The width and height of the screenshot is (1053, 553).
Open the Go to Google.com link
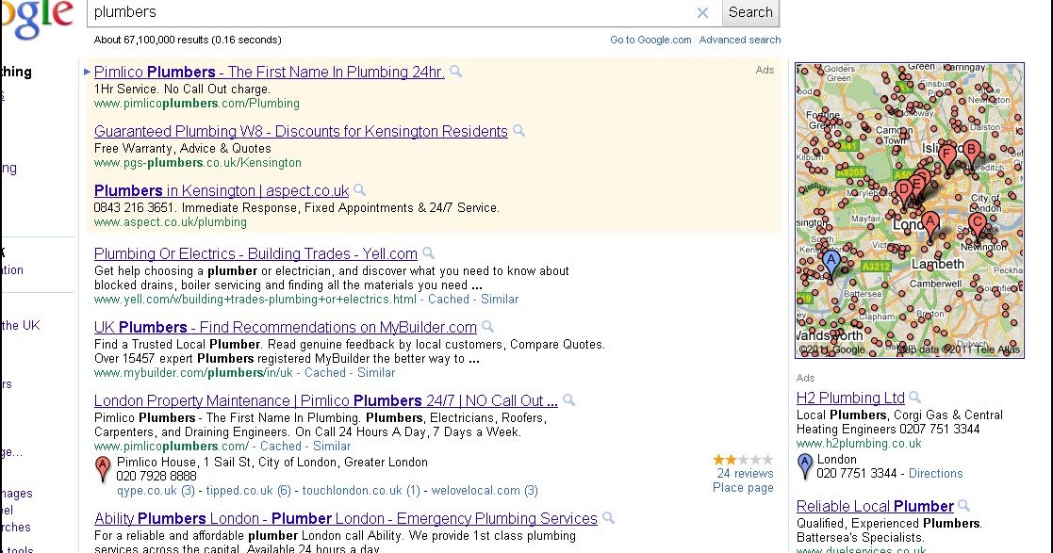[650, 40]
